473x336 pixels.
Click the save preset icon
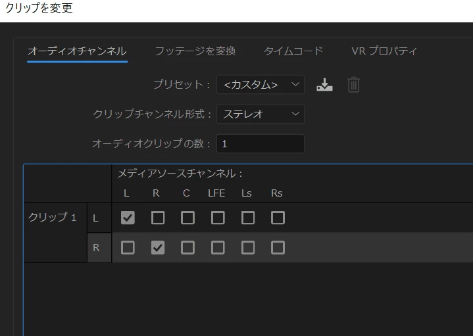click(324, 85)
